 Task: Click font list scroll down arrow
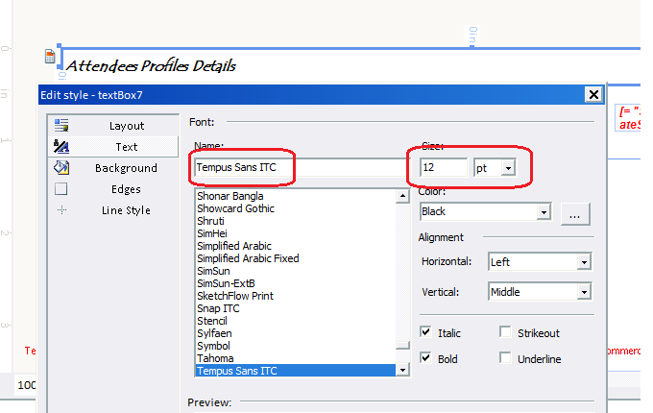(402, 370)
